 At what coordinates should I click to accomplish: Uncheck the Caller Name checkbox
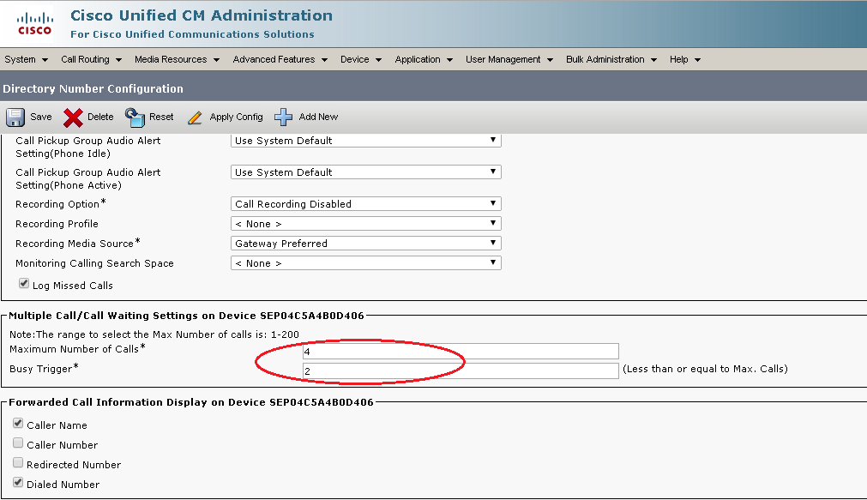(18, 424)
